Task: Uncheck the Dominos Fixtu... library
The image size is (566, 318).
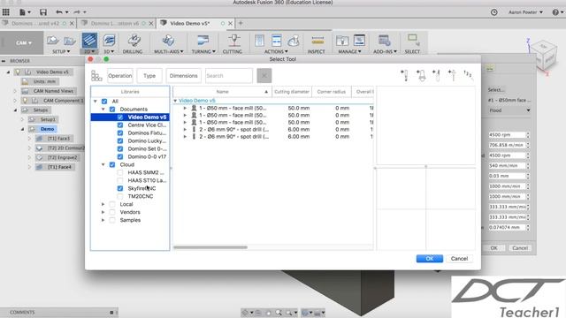Action: click(120, 133)
